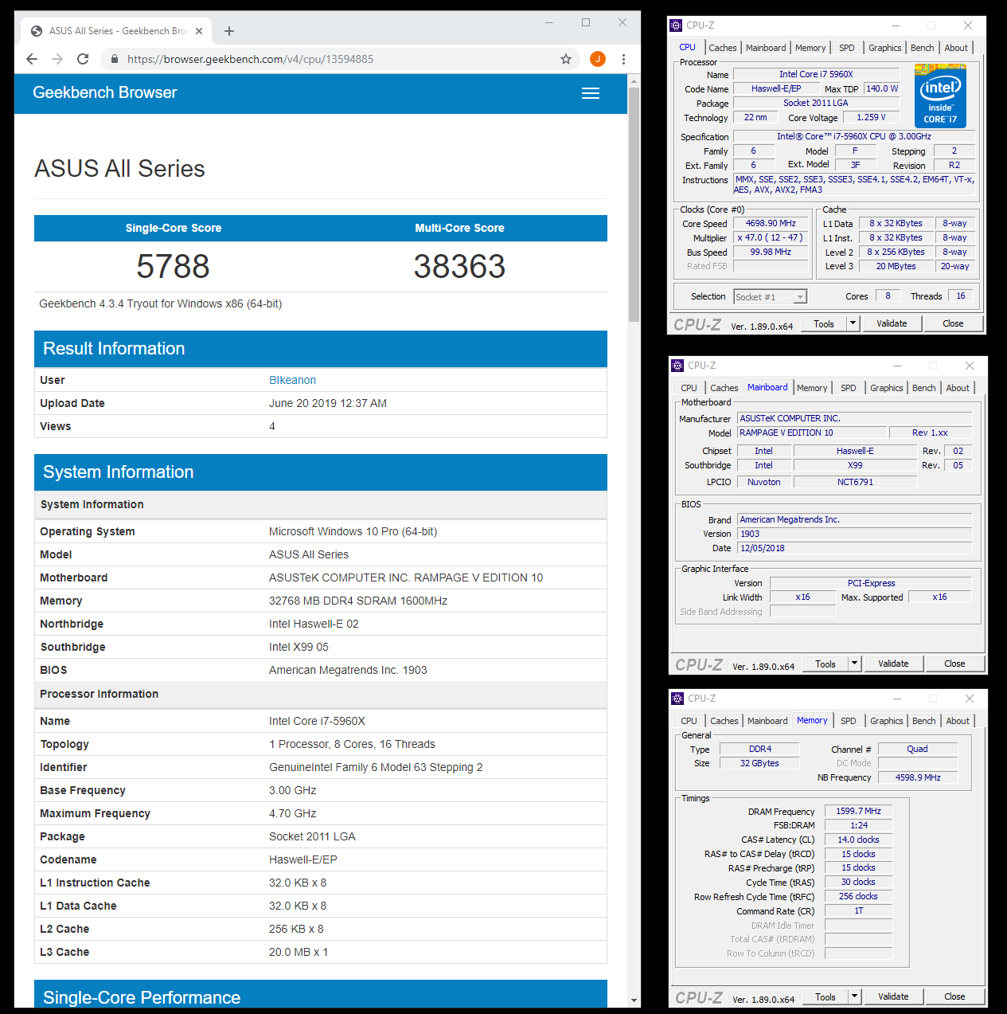Open the Geekbench Browser hamburger menu

[x=591, y=93]
